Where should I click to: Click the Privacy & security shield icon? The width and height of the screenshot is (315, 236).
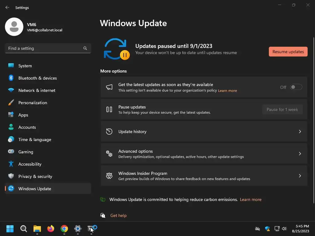[11, 176]
